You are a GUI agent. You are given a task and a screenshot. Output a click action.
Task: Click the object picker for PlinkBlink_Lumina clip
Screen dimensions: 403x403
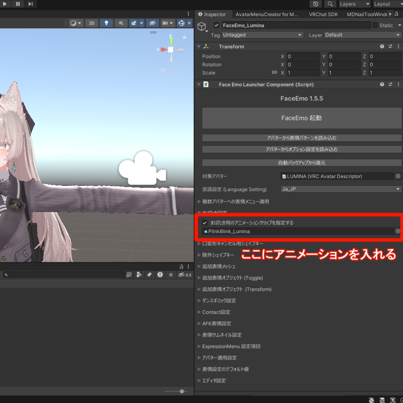pos(398,231)
